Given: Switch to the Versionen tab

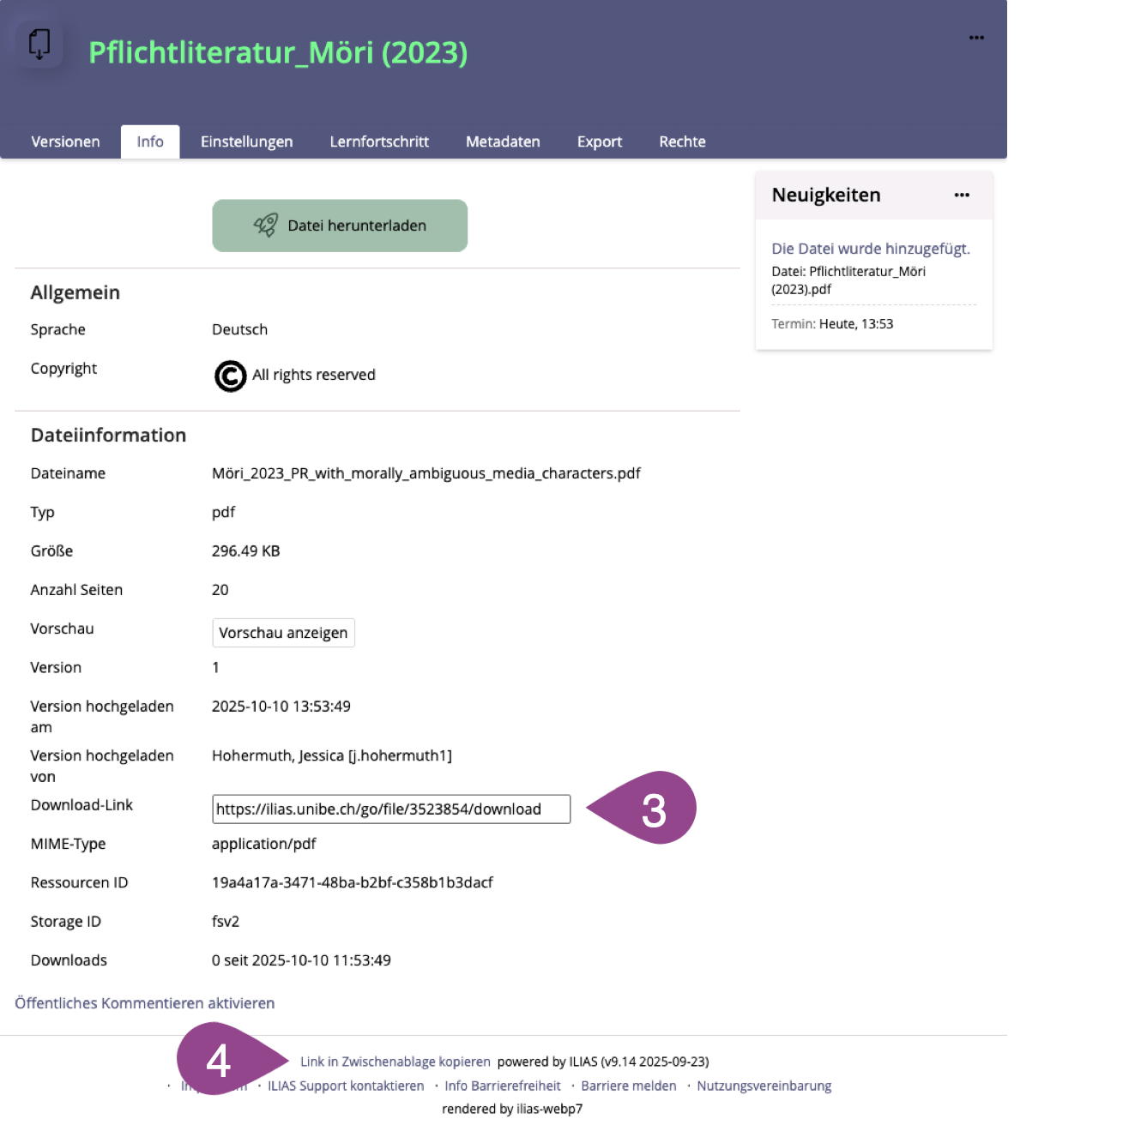Looking at the screenshot, I should (65, 141).
